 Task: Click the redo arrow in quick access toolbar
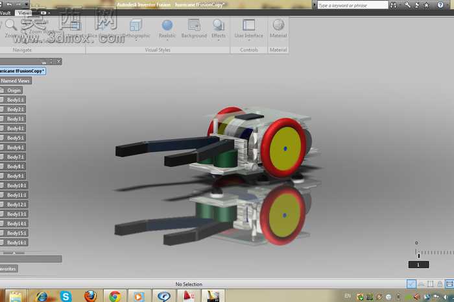pos(19,4)
